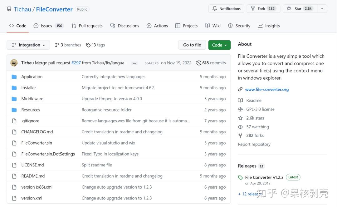Click the .gitignore file icon
Screen dimensions: 337x207
[14, 121]
